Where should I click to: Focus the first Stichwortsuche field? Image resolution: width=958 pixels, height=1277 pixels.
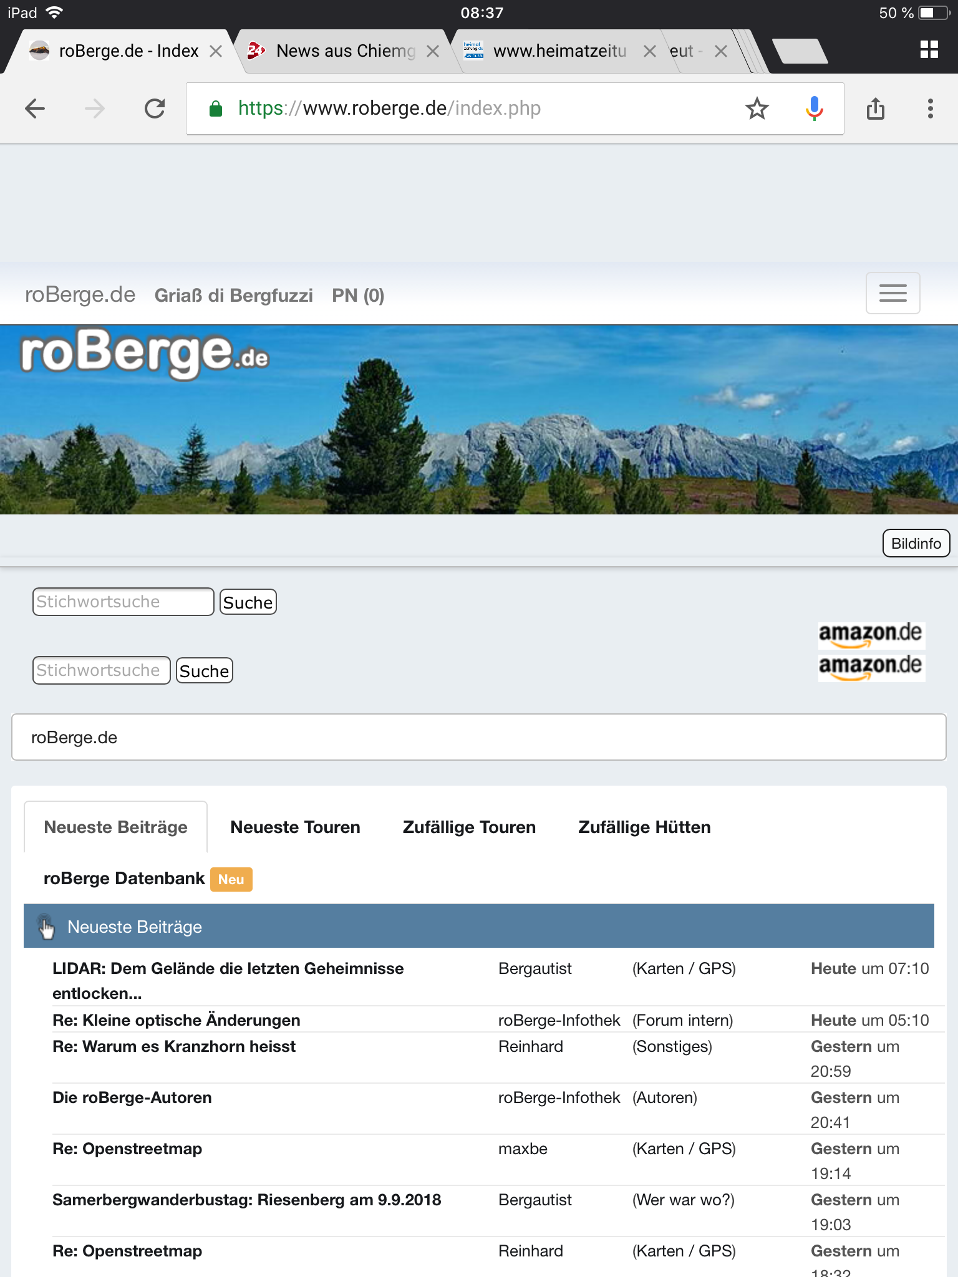pyautogui.click(x=123, y=602)
